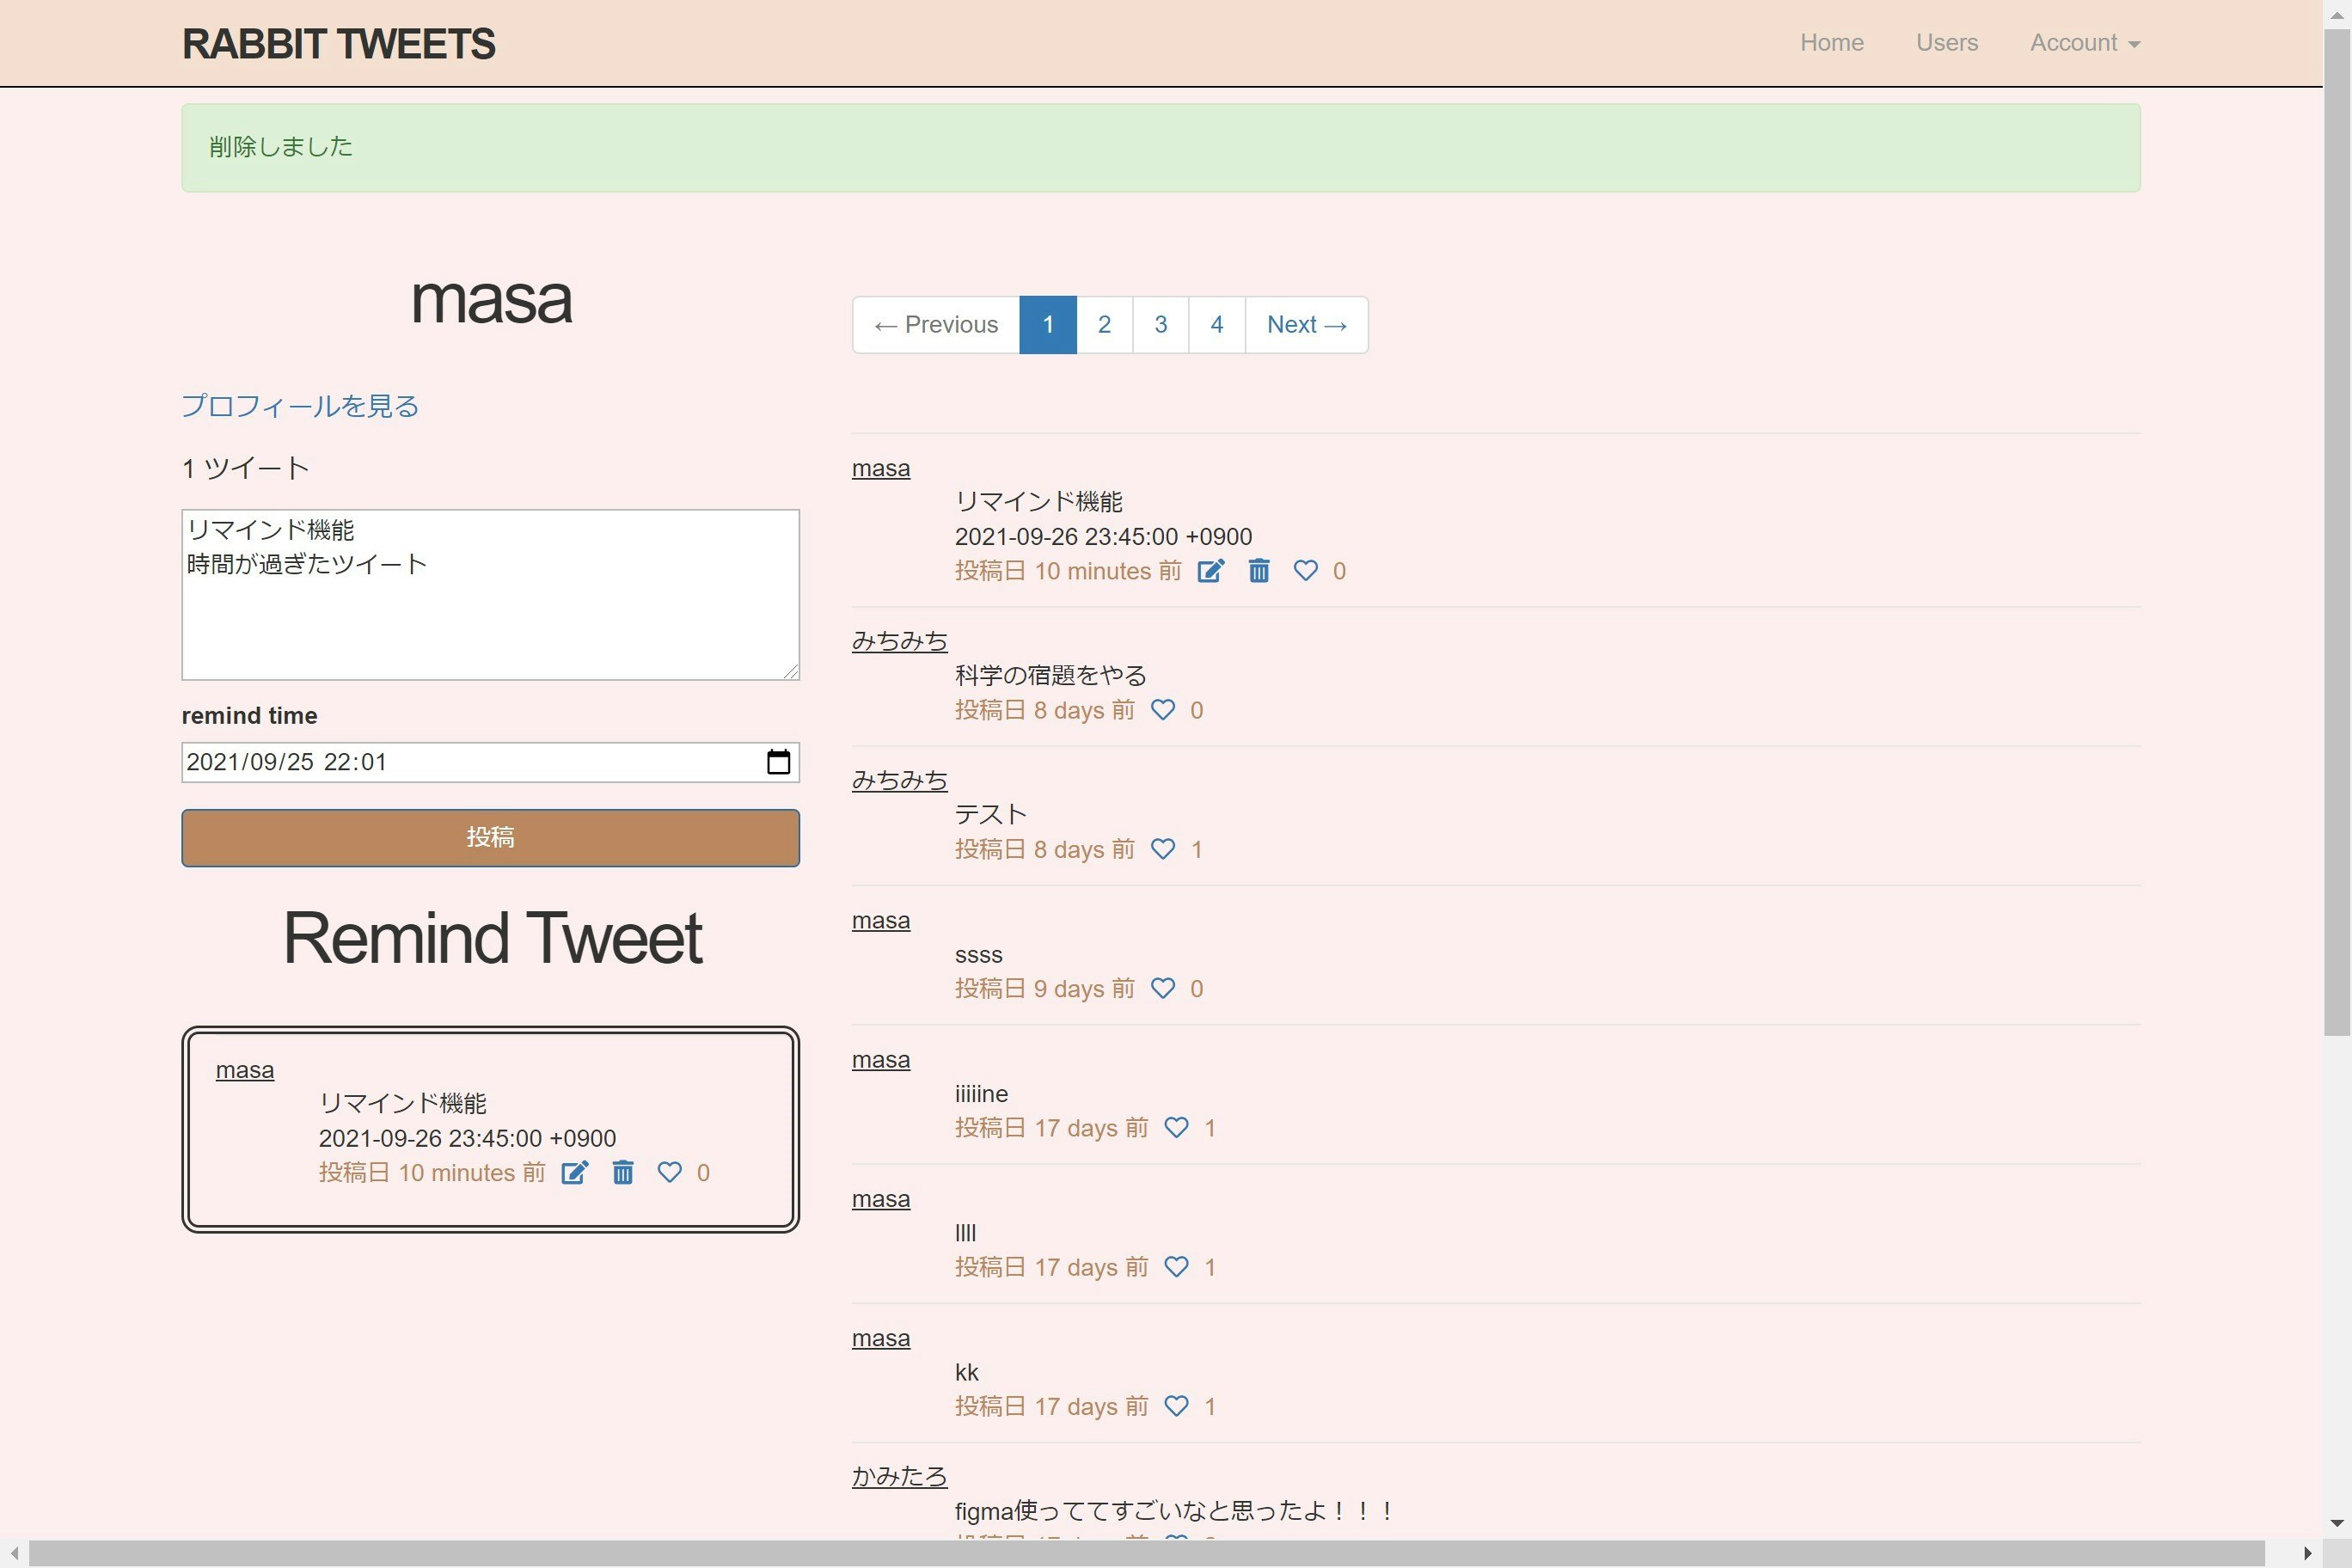Delete the tweet inside the Remind Tweet card
The image size is (2352, 1568).
click(x=623, y=1172)
